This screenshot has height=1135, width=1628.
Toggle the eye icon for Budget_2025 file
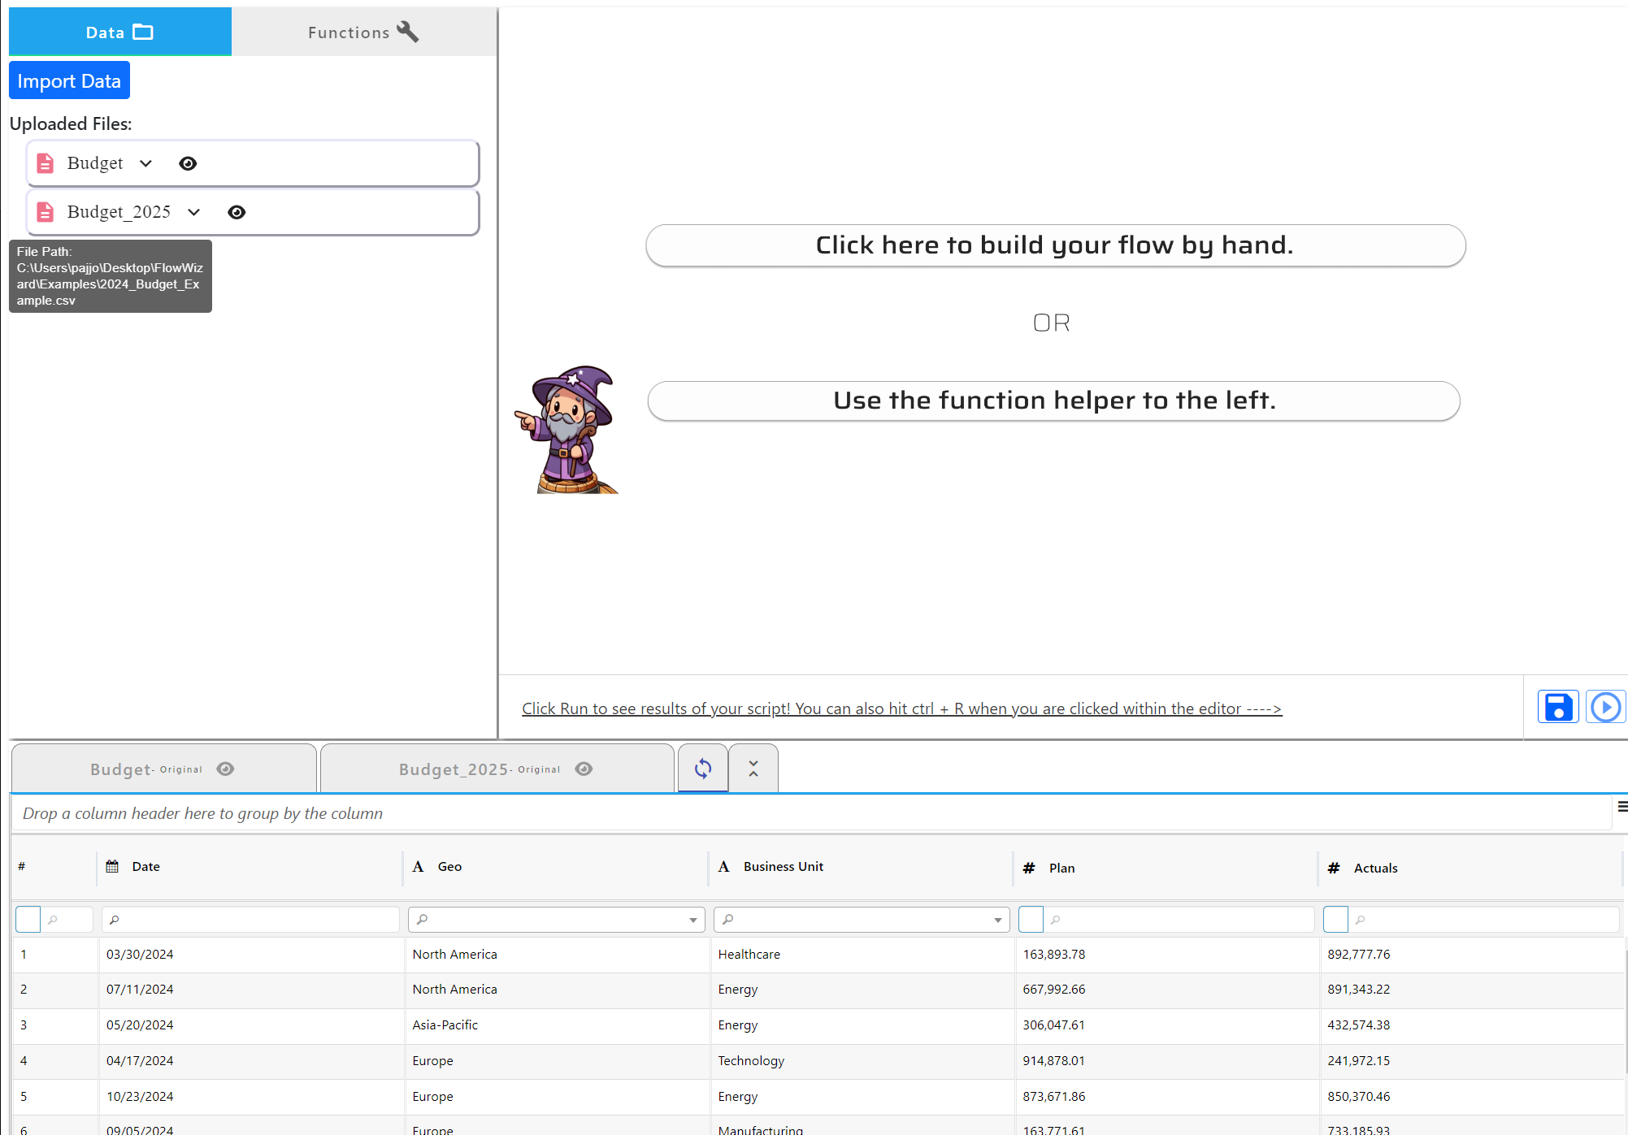coord(237,212)
